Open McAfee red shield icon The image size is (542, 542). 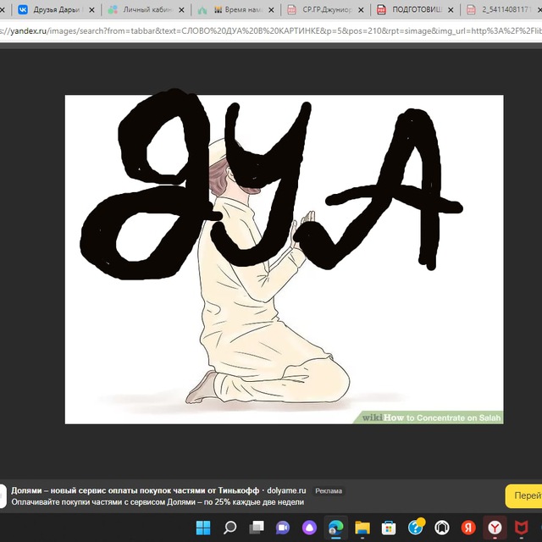[522, 528]
